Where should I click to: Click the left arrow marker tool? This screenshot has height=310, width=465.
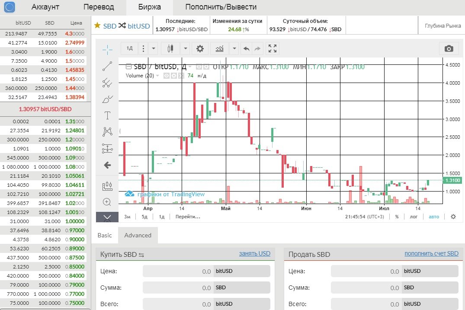click(x=107, y=165)
